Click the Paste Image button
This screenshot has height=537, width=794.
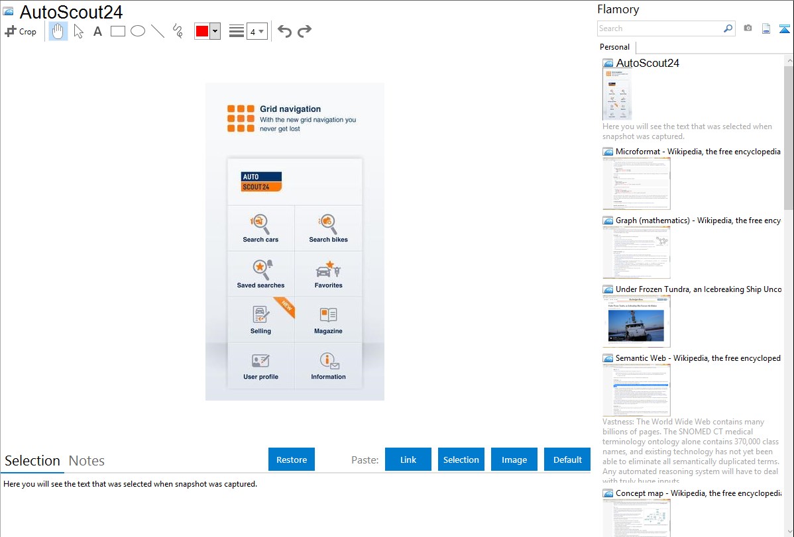pos(514,460)
